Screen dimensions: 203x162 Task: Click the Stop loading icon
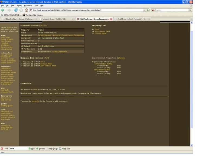21,10
